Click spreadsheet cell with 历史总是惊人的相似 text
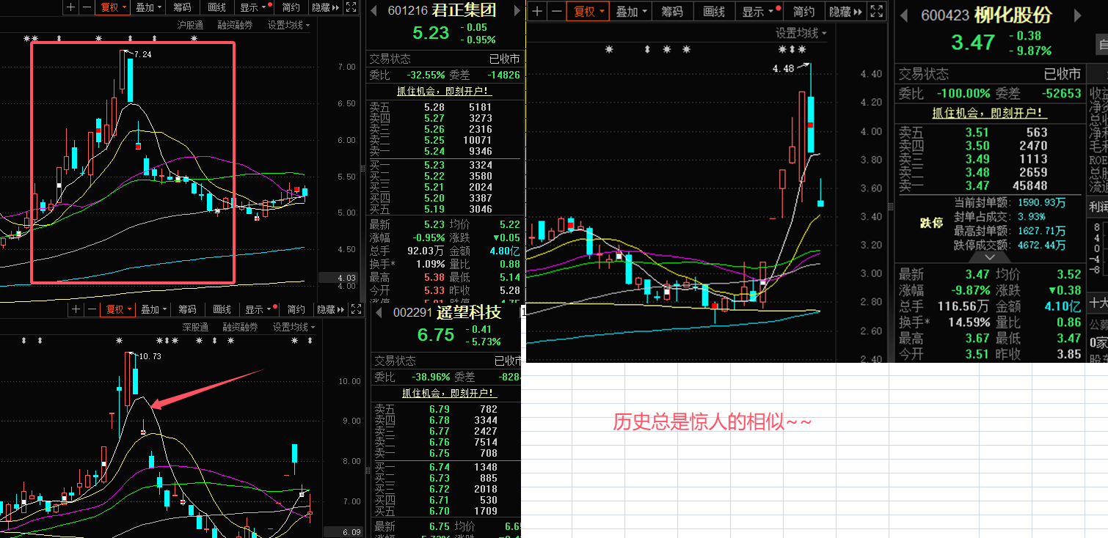The image size is (1108, 538). click(x=712, y=422)
